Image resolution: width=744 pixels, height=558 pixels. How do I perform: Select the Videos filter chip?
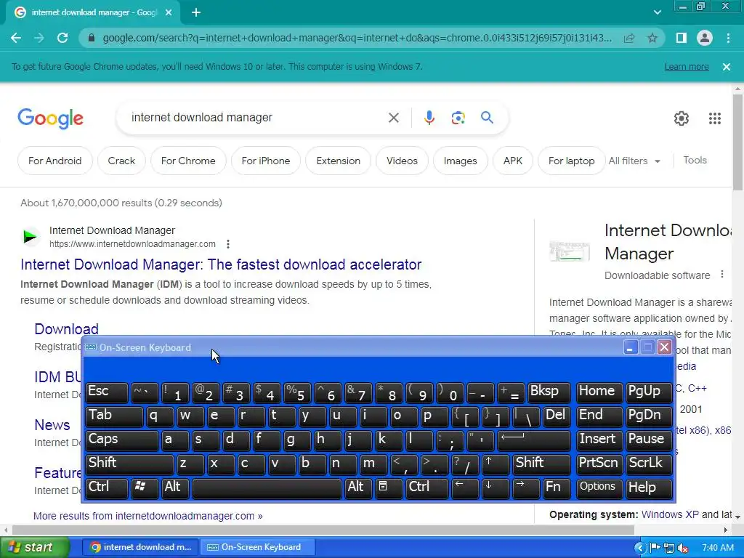click(402, 161)
